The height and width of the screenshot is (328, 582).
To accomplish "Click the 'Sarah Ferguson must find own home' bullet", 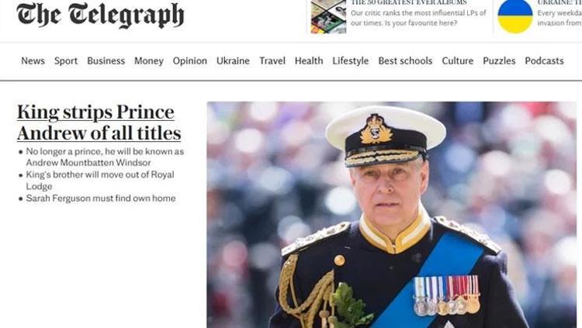I will click(x=101, y=199).
